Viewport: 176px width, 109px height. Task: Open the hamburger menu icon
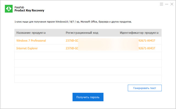tap(161, 4)
